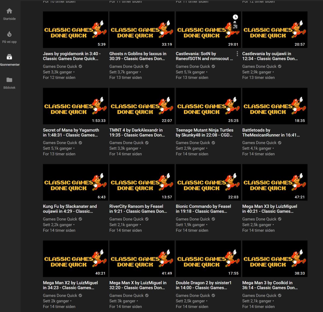This screenshot has width=323, height=312.
Task: Open Games Done Quick channel under Bionic Commando
Action: coord(193,219)
